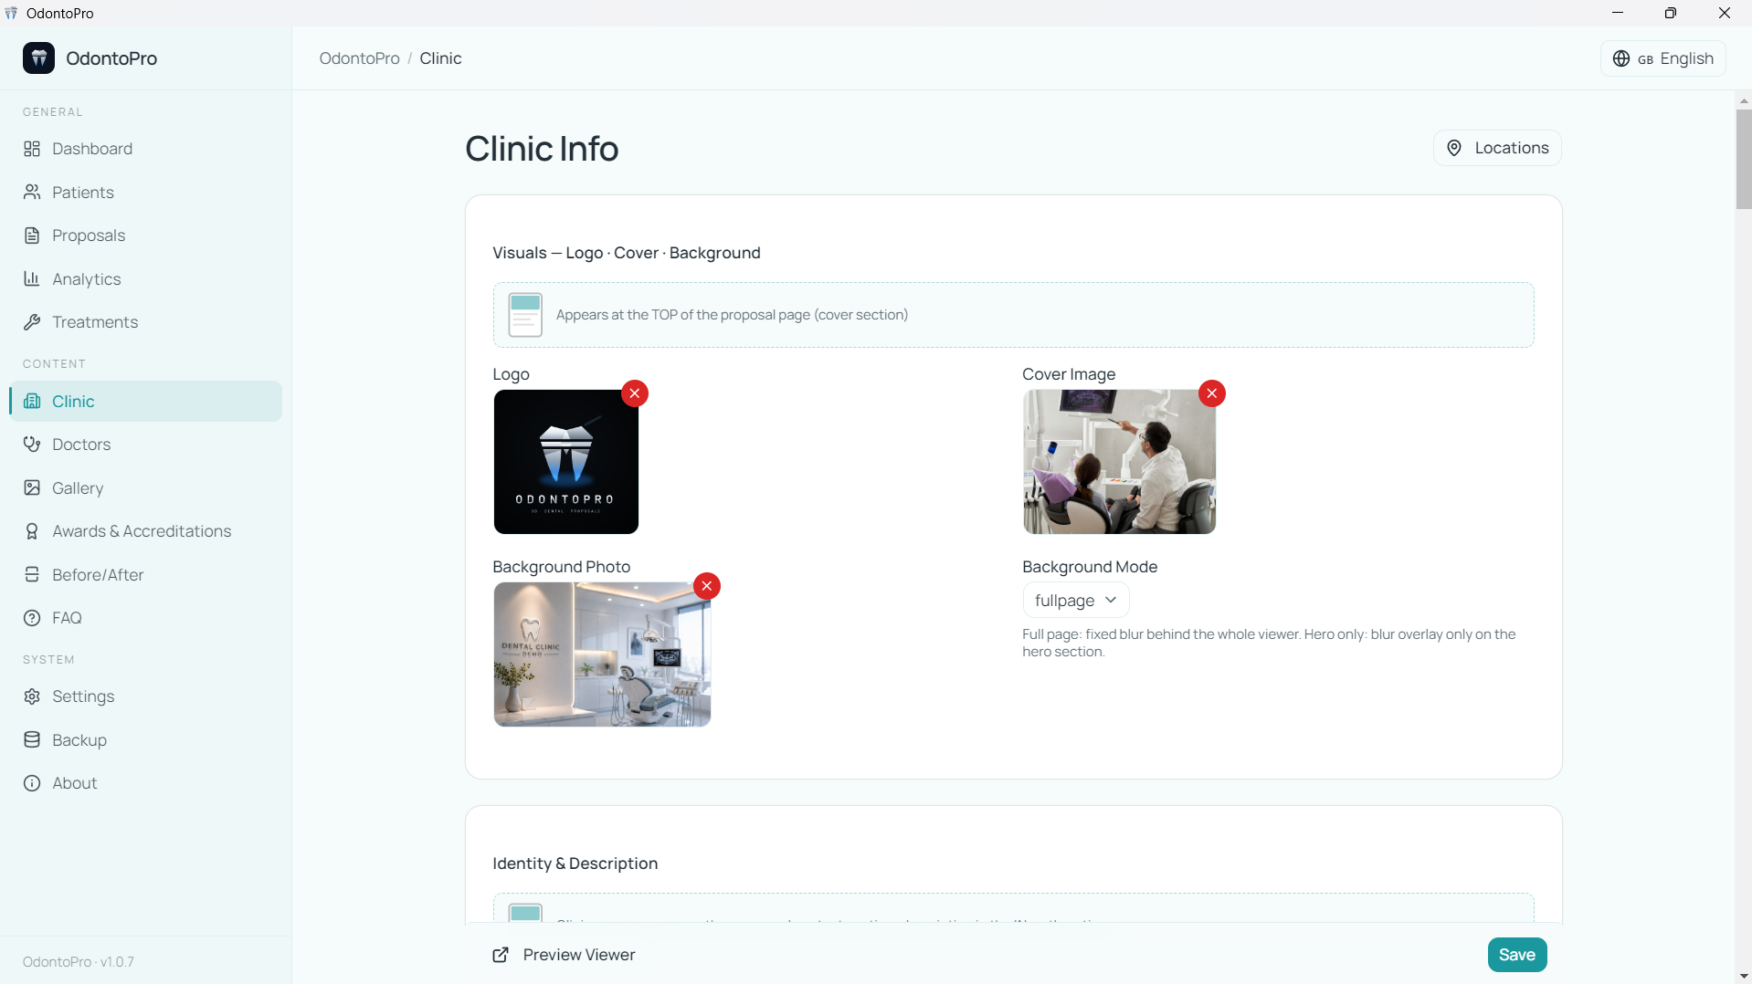
Task: Save the clinic info
Action: click(1517, 955)
